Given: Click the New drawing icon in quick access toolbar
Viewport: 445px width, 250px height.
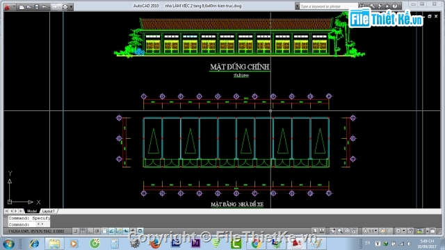Looking at the screenshot, I should [x=22, y=7].
